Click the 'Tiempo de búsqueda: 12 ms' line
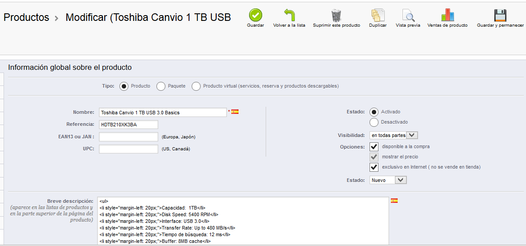 point(165,234)
